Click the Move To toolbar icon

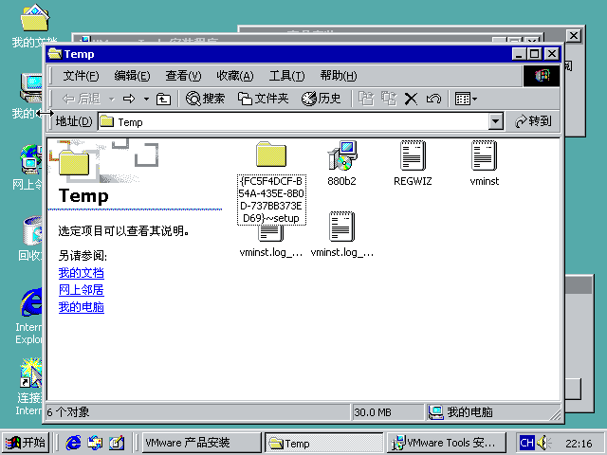pyautogui.click(x=366, y=99)
